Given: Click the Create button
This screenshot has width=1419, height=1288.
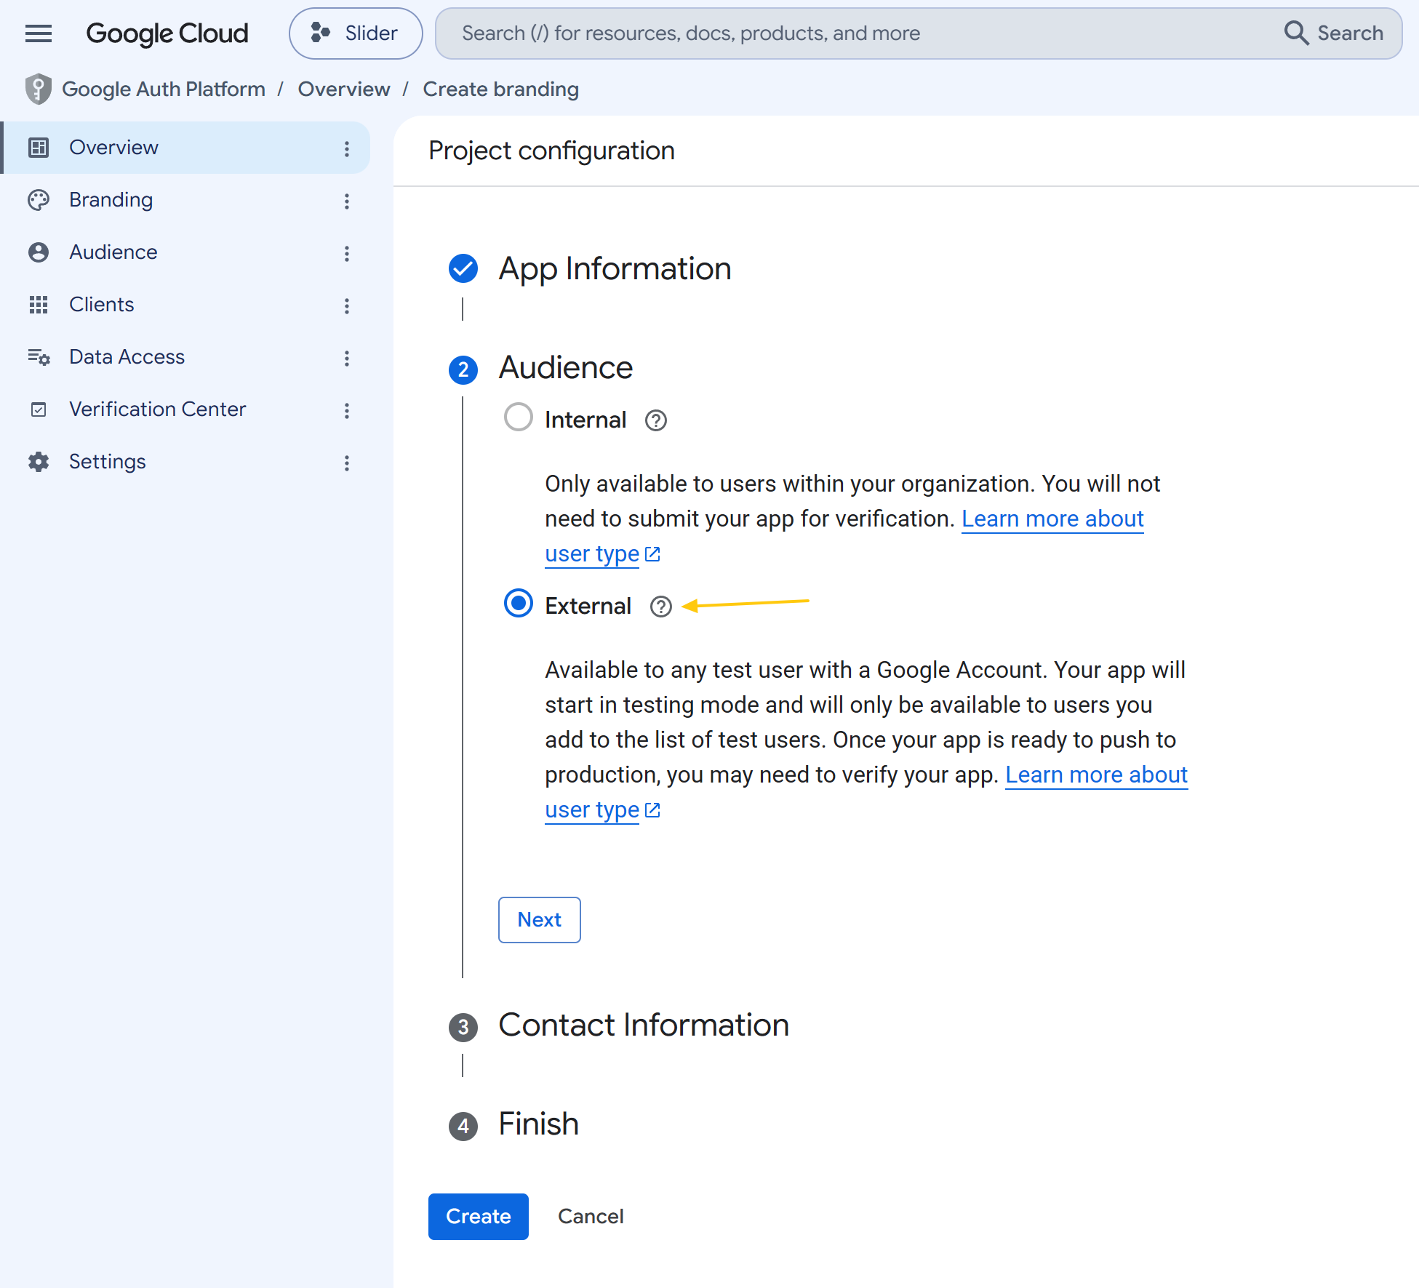Looking at the screenshot, I should point(479,1217).
